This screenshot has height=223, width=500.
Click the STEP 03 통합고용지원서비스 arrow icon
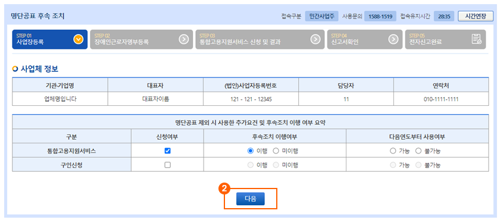[315, 39]
